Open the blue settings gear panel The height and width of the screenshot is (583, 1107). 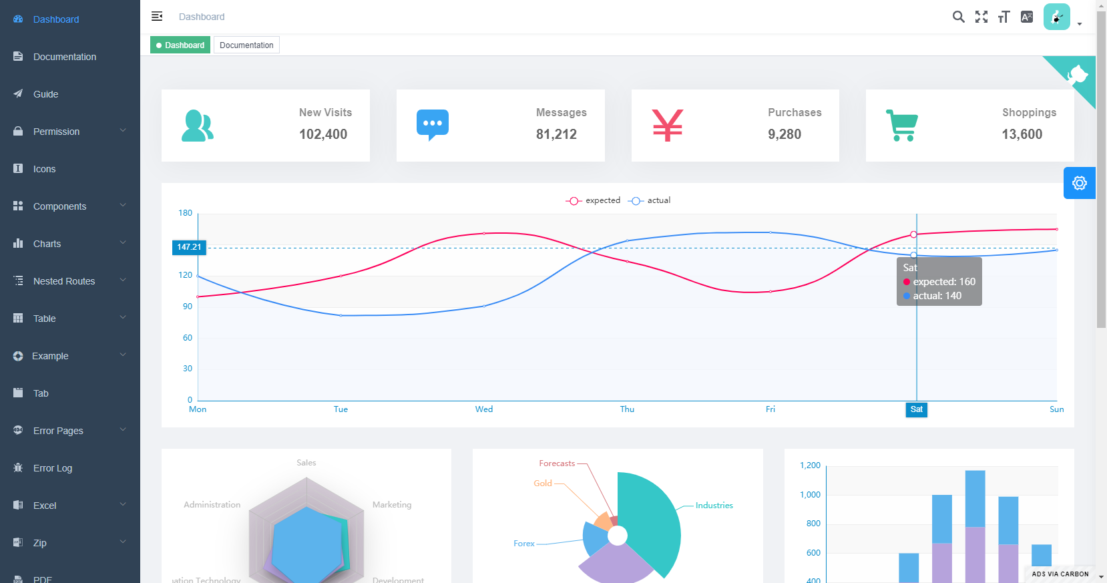click(1079, 183)
